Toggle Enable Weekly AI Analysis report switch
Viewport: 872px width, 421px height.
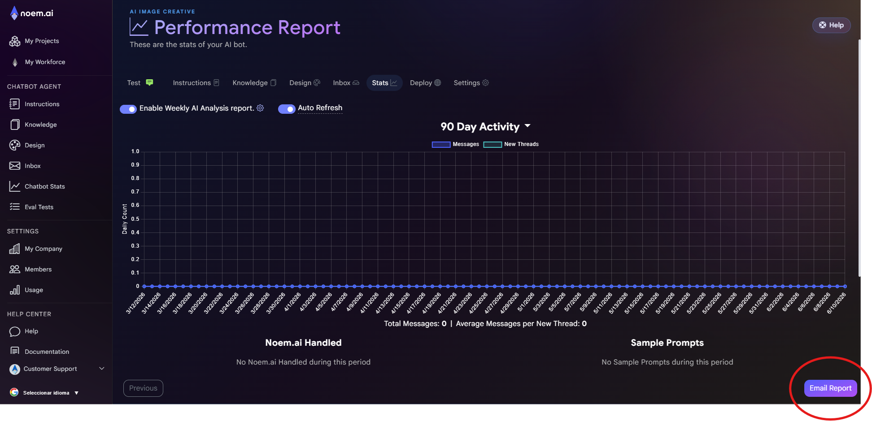pos(128,109)
